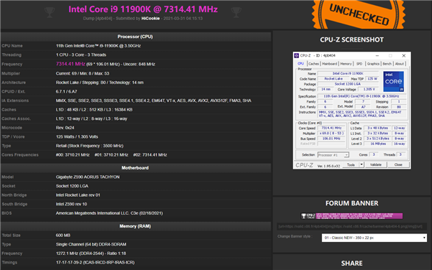The height and width of the screenshot is (270, 432).
Task: Click the pink 7314.41 MHz frequency link
Action: pyautogui.click(x=71, y=64)
